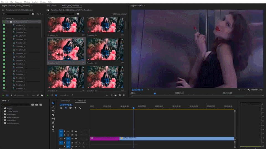Select the Ripple Edit tool
Viewport: 266px width, 149px height.
(53, 111)
